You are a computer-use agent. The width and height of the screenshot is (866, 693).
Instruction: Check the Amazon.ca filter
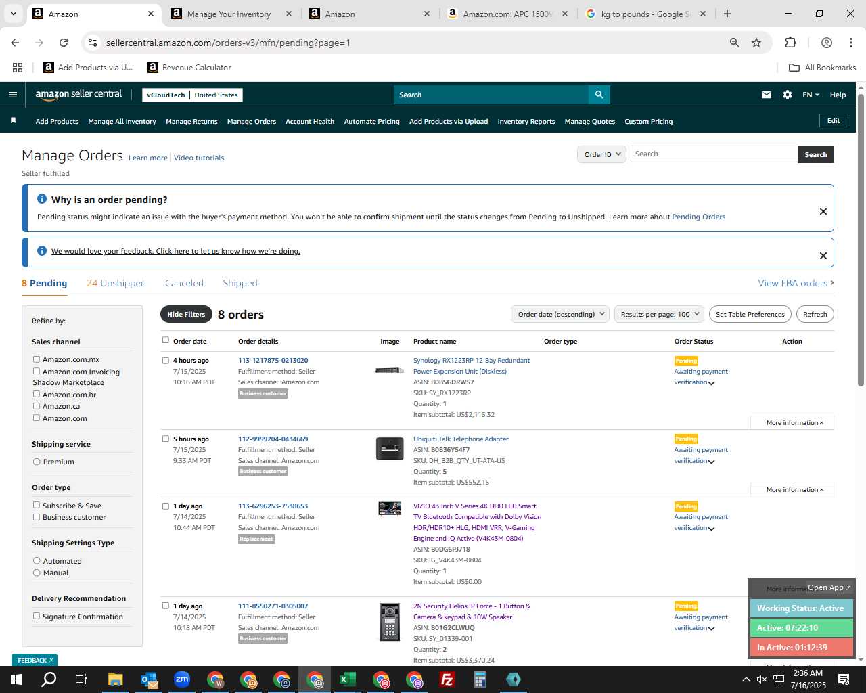pos(37,406)
